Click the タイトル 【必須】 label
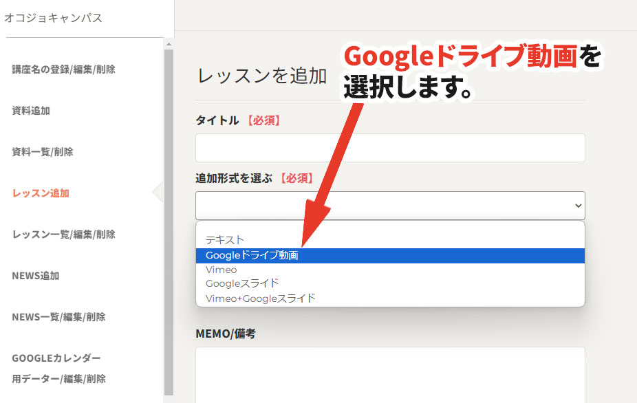Screen dimensions: 637x403 pos(238,120)
